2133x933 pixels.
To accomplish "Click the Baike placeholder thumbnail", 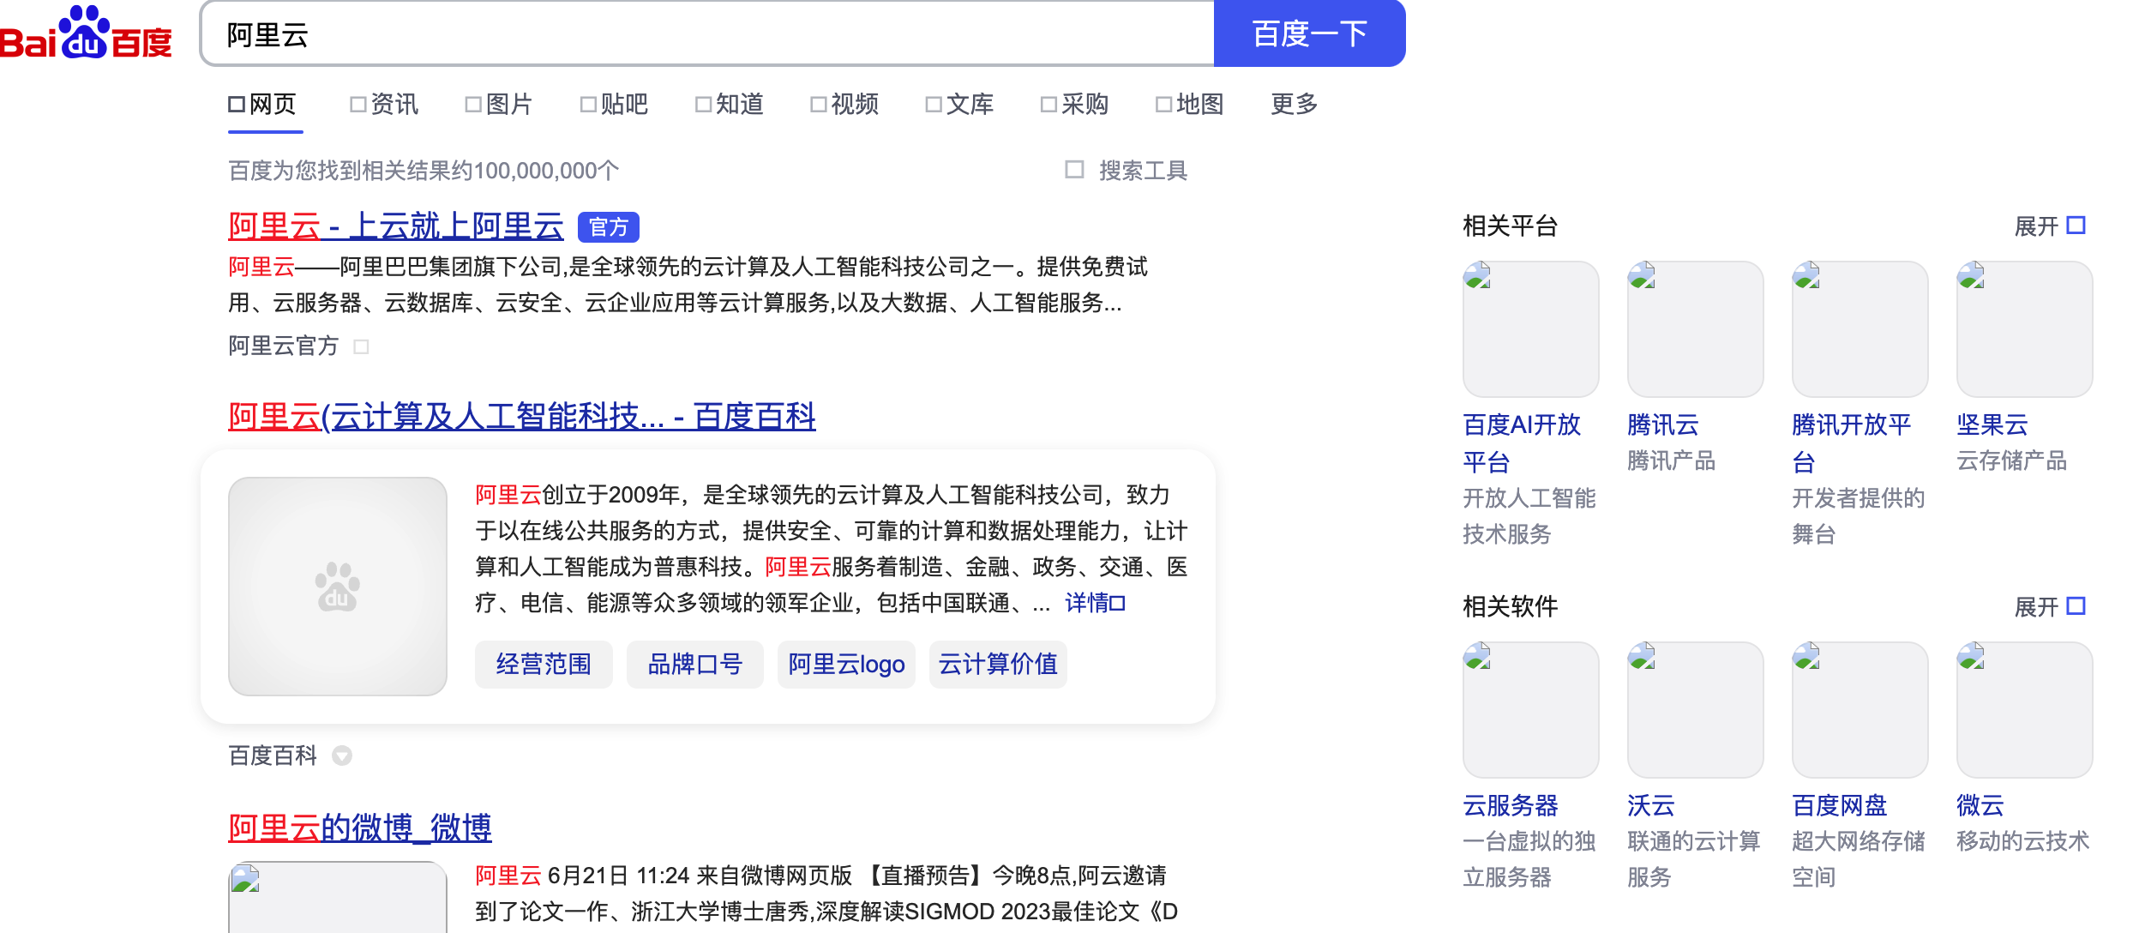I will (x=338, y=586).
